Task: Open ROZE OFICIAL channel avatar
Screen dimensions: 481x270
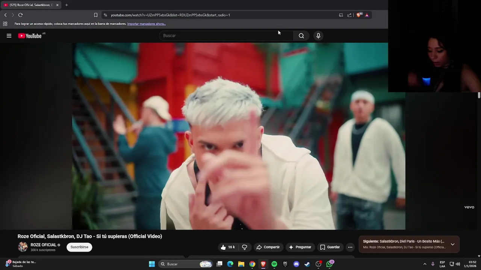Action: pos(23,247)
